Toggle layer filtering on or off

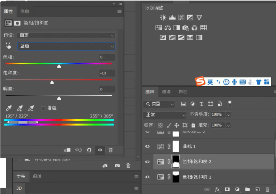click(x=229, y=103)
